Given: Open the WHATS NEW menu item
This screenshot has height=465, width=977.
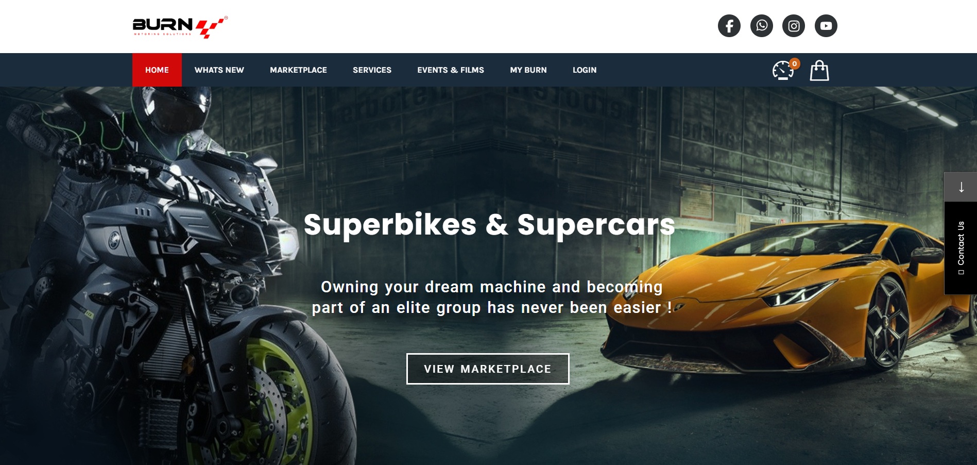Looking at the screenshot, I should coord(219,70).
